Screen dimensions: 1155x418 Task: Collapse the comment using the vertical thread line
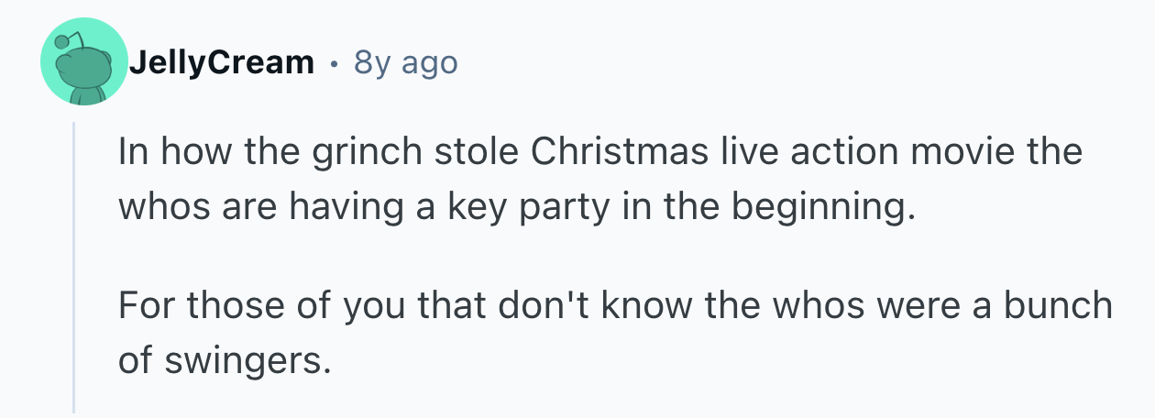pos(74,266)
